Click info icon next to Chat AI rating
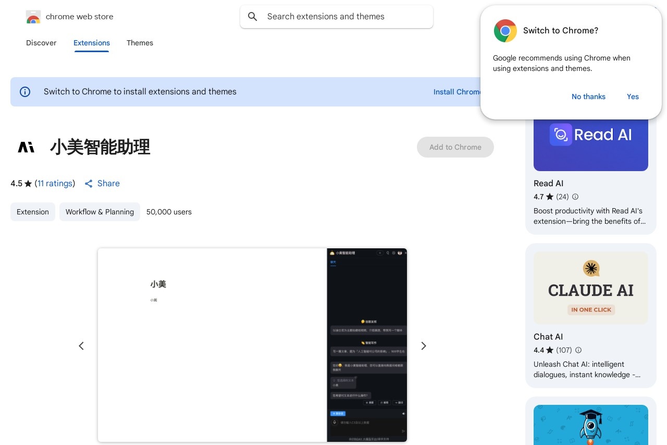 (x=578, y=350)
